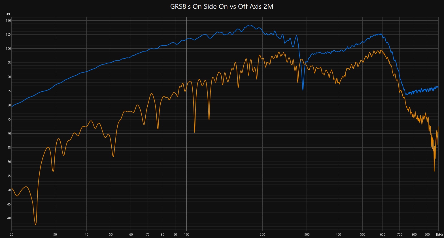This screenshot has width=444, height=238.
Task: Click the 700 Hz frequency axis label
Action: pyautogui.click(x=400, y=235)
